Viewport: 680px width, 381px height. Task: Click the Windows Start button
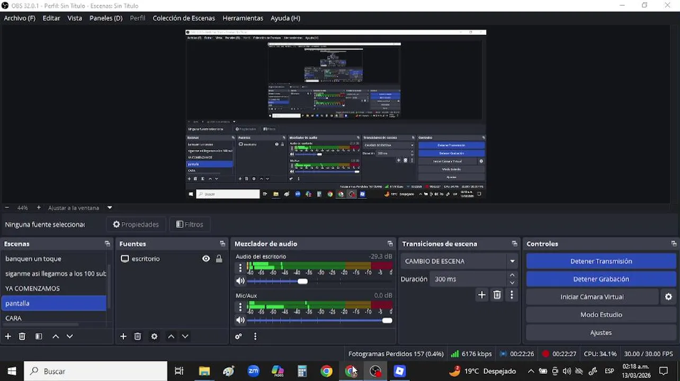pyautogui.click(x=12, y=371)
